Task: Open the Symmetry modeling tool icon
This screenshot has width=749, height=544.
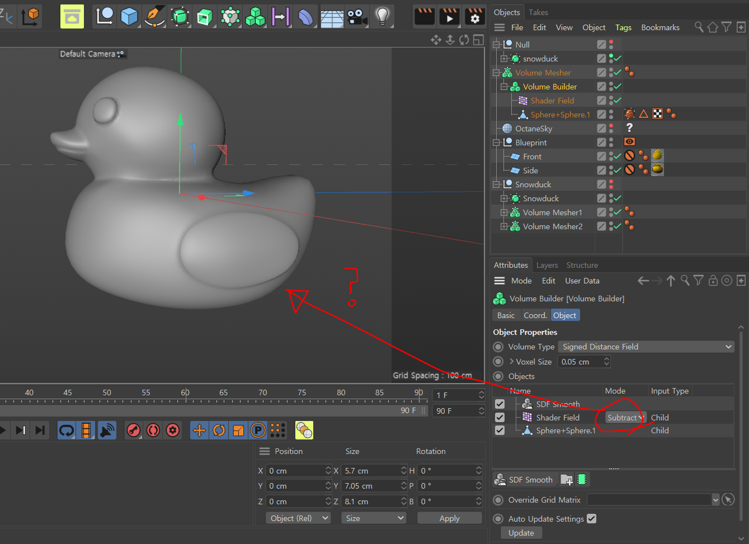Action: tap(280, 17)
